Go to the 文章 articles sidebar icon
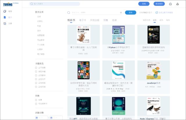Screen dimensions: 186x120 (x=5, y=23)
